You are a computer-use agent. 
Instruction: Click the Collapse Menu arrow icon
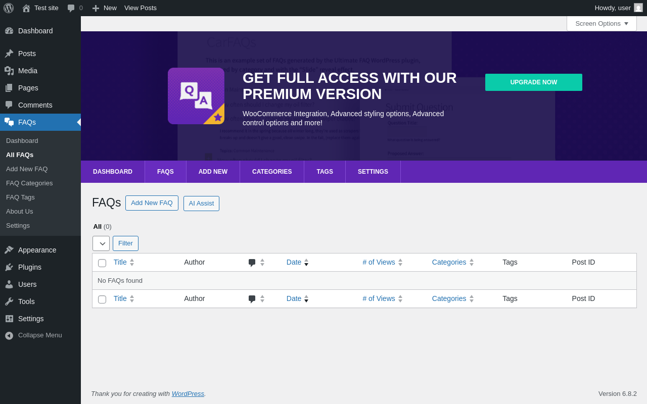point(9,335)
